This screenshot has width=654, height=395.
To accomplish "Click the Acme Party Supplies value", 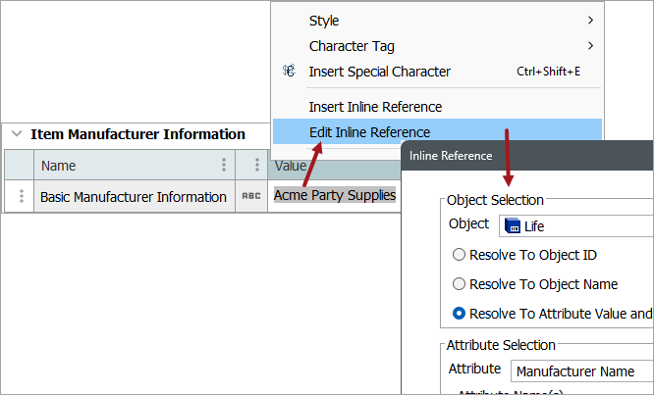I will pos(334,196).
